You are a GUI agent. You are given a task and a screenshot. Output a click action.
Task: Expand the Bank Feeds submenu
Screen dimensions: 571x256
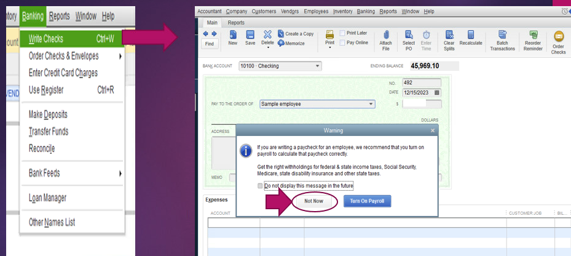(120, 174)
